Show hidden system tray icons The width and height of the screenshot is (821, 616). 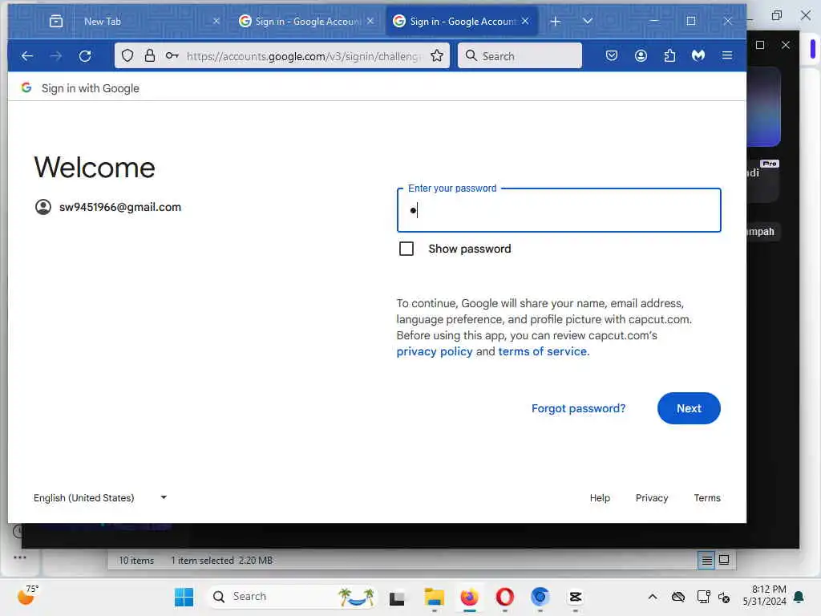click(653, 597)
